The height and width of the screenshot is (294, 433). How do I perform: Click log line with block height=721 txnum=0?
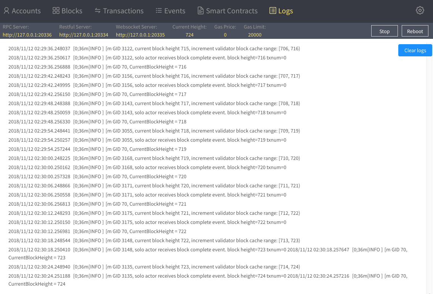pyautogui.click(x=147, y=195)
